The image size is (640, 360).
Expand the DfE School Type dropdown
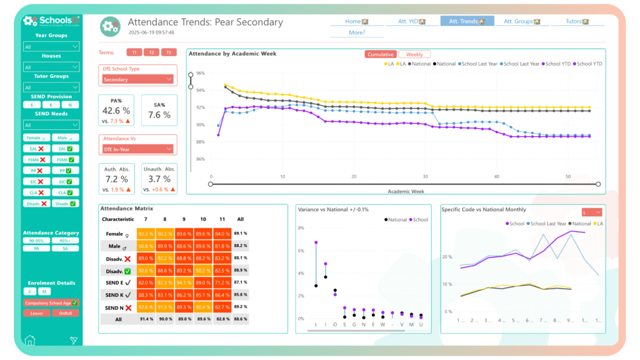(137, 79)
